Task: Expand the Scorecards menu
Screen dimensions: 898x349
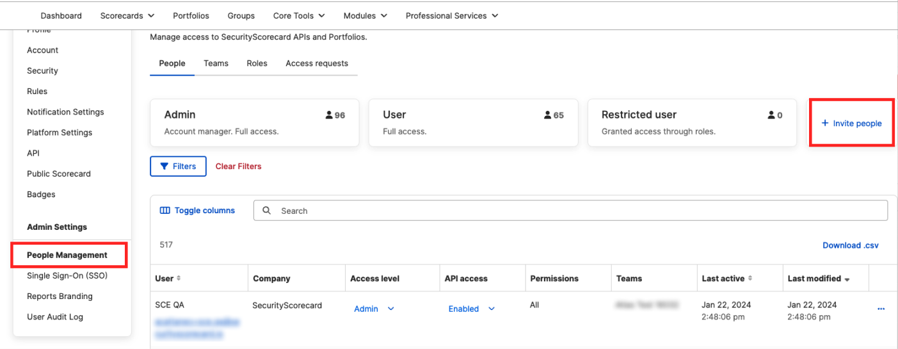Action: tap(151, 15)
